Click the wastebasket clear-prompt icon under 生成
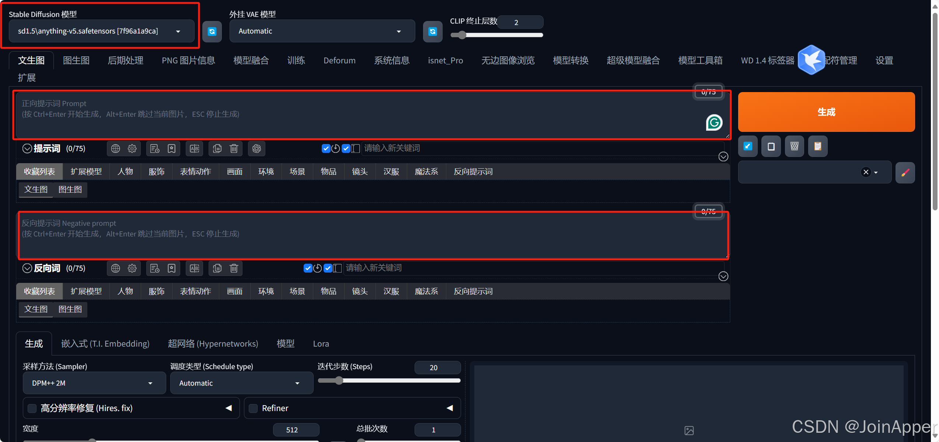Screen dimensions: 939x442 (794, 146)
